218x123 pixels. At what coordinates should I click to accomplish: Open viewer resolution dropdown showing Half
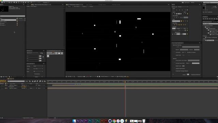click(92, 77)
